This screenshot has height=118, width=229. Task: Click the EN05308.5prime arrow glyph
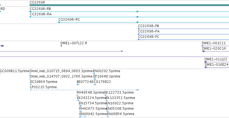[x=107, y=112]
